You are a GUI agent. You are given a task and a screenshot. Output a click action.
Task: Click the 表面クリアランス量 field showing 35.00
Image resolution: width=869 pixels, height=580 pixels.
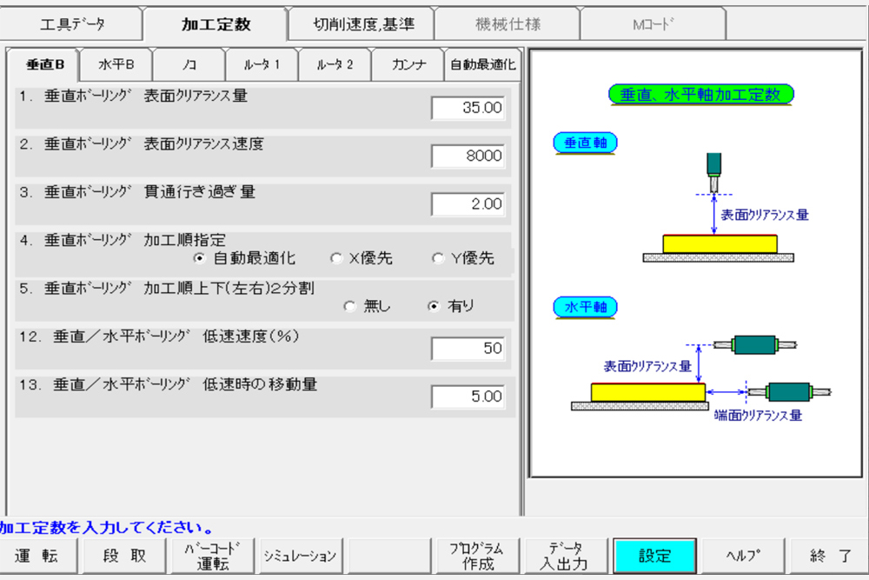click(x=468, y=108)
